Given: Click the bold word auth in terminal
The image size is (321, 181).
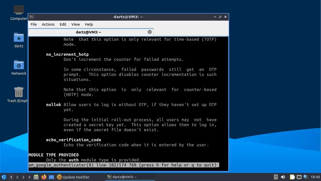Looking at the screenshot, I should pyautogui.click(x=74, y=160).
